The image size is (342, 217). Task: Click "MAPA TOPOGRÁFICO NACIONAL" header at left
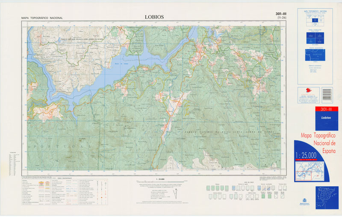coord(42,18)
